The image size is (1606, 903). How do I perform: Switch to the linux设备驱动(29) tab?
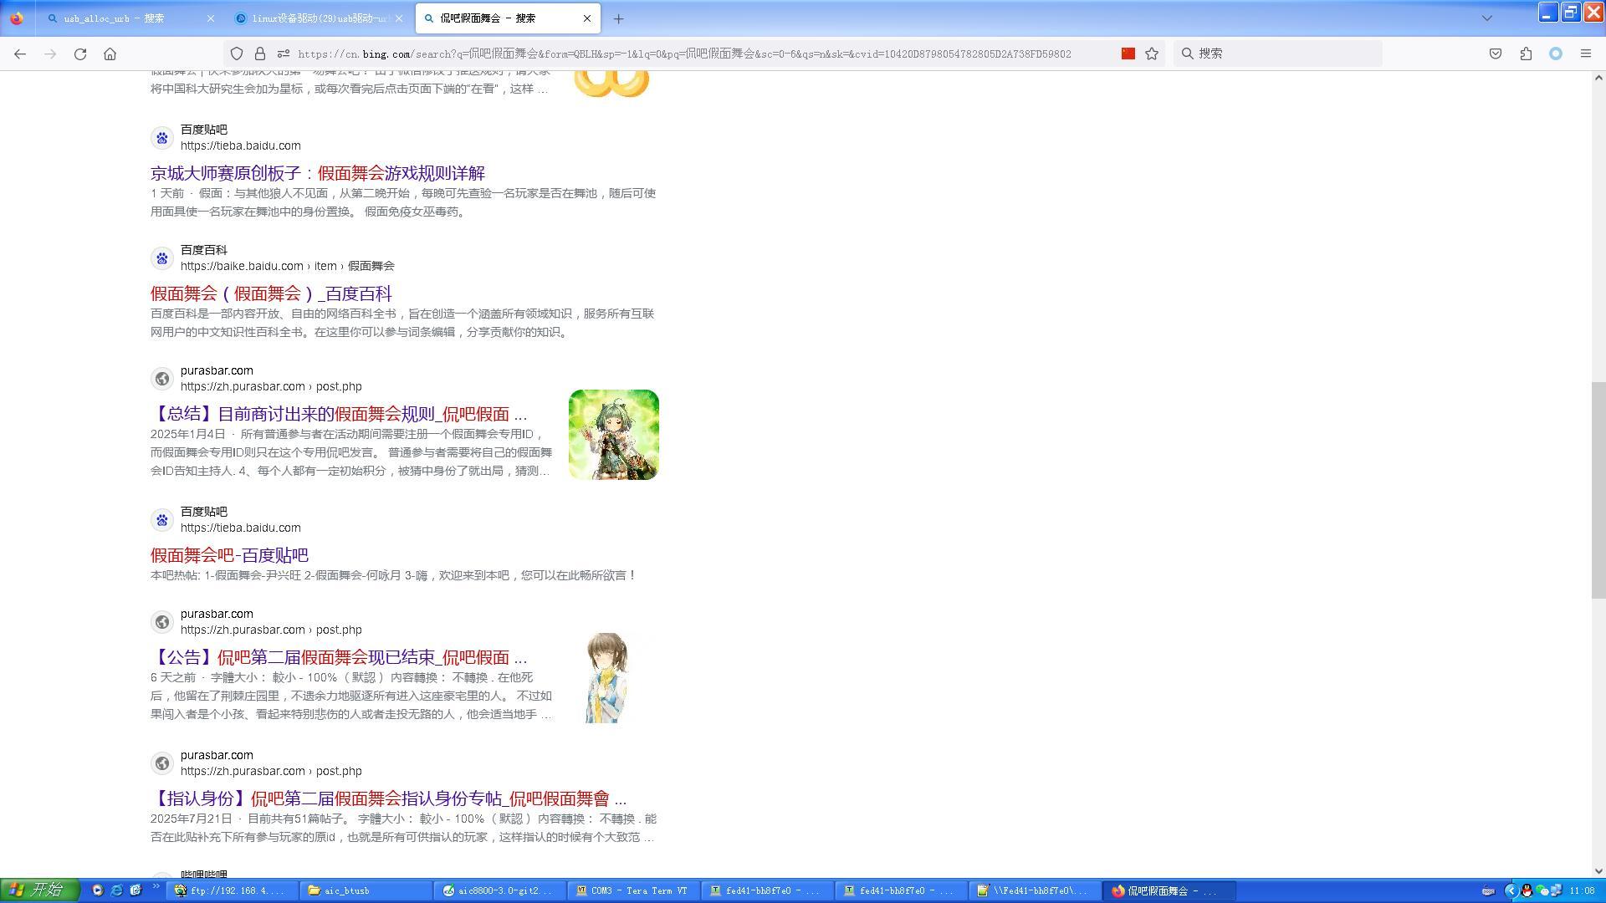[320, 18]
